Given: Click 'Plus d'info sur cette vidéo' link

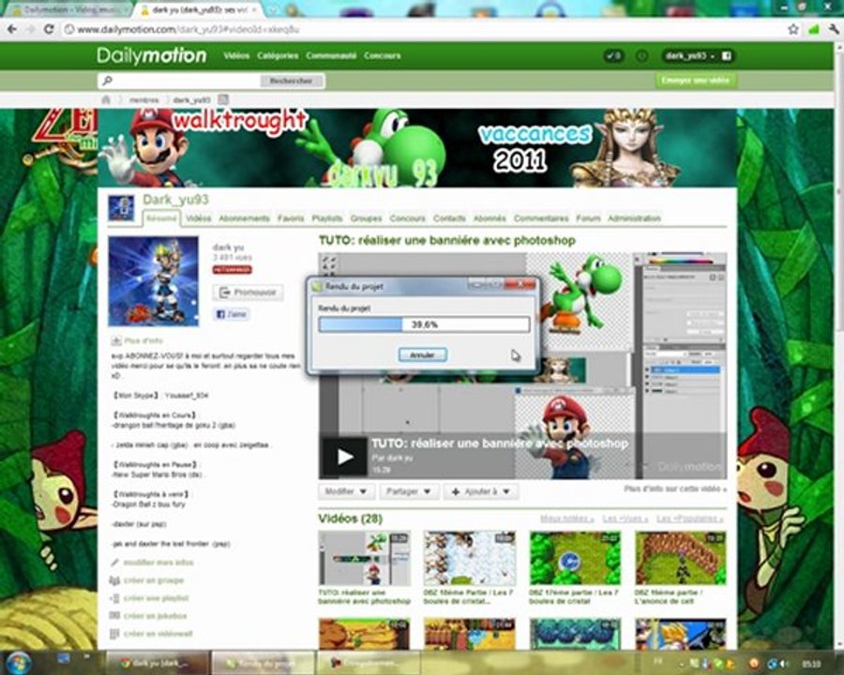Looking at the screenshot, I should click(x=675, y=488).
